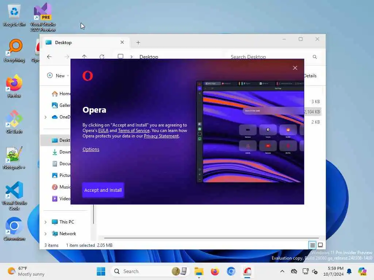Click the 3 KB file size cell
Screen dimensions: 374x280
(315, 102)
